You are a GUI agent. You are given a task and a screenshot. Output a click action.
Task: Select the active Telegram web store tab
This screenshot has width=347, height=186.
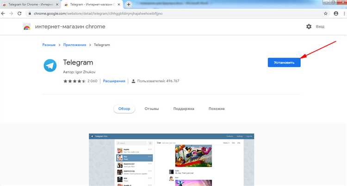[x=92, y=5]
